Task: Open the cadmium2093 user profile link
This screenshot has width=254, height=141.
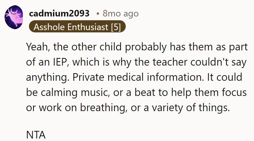Action: pos(59,13)
